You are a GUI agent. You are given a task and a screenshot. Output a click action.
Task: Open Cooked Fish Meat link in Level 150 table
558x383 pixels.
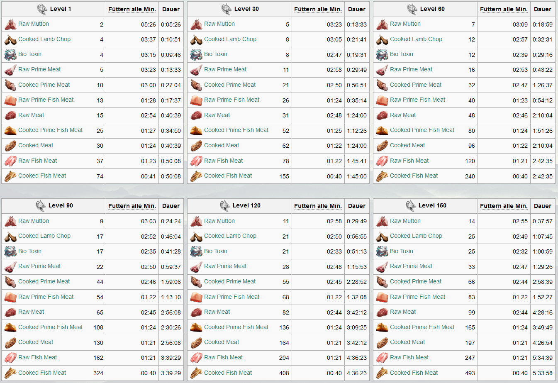tap(414, 373)
